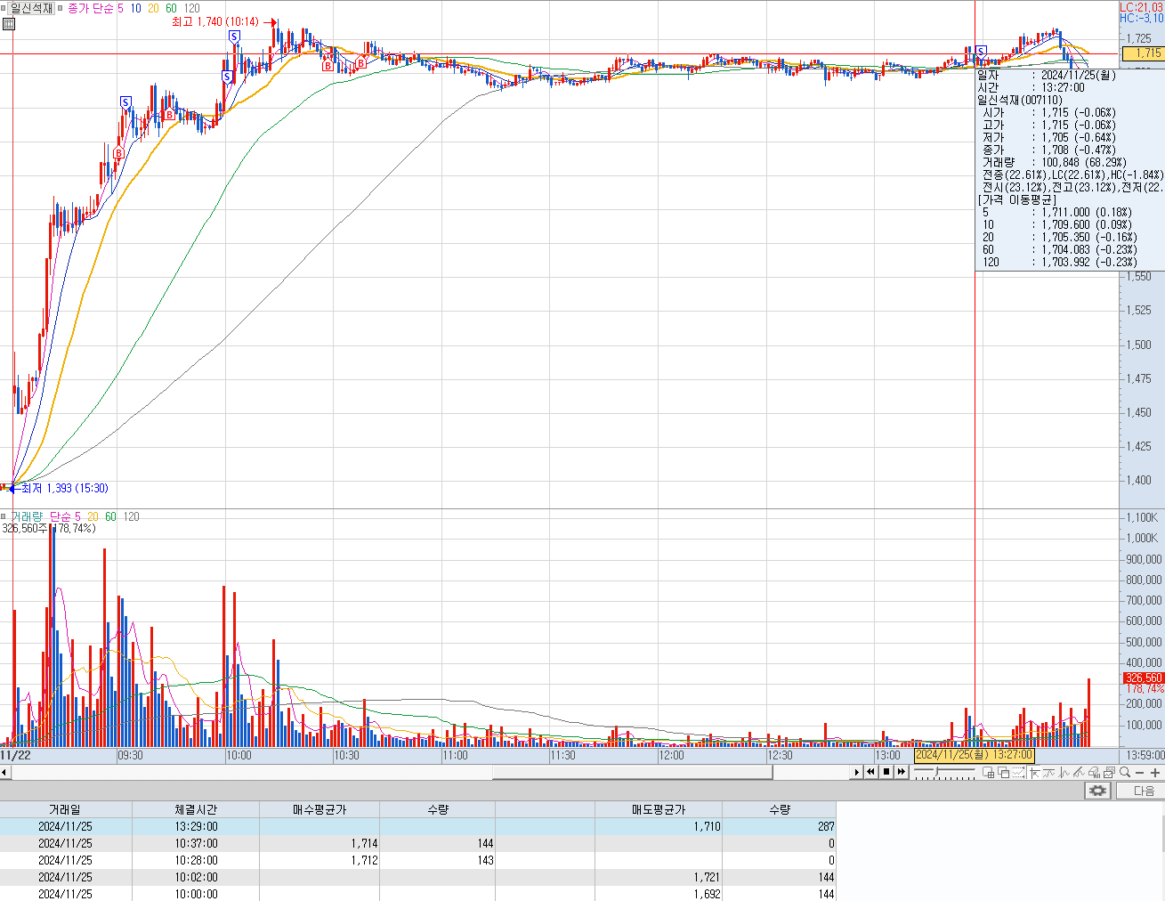This screenshot has width=1165, height=901.
Task: Toggle the square box before 일신석재
Action: click(4, 8)
